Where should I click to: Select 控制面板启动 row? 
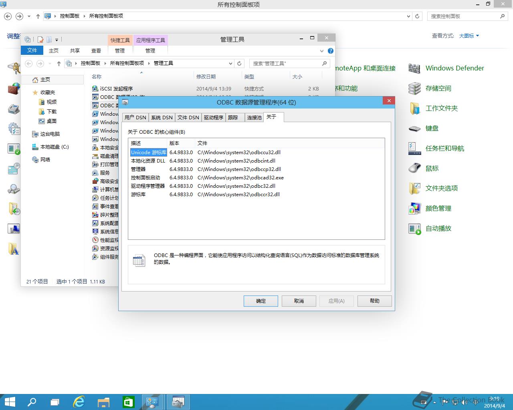(256, 177)
